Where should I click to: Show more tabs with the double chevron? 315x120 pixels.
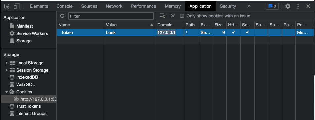(249, 6)
